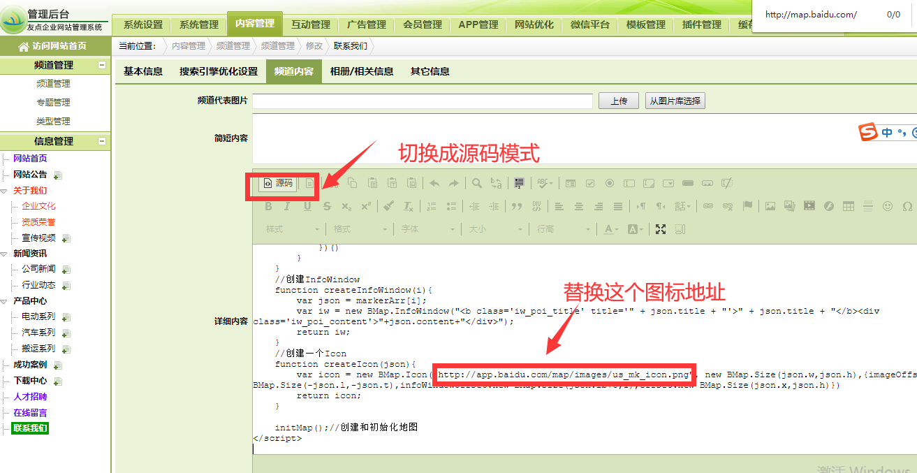This screenshot has height=473, width=917.
Task: Click the Find (magnifier) icon in editor
Action: [x=476, y=183]
